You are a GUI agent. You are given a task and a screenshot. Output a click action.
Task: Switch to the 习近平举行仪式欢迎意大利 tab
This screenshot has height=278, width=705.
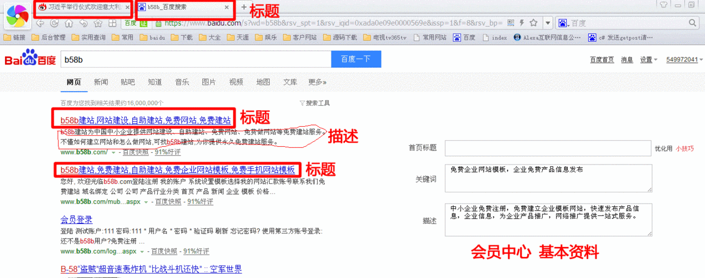click(83, 7)
